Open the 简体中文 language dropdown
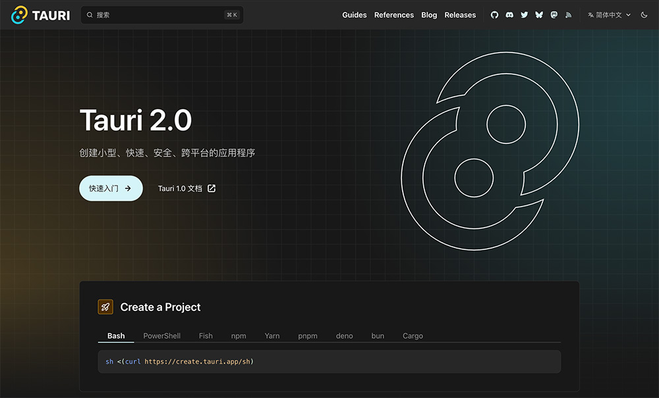Viewport: 659px width, 398px height. coord(609,14)
